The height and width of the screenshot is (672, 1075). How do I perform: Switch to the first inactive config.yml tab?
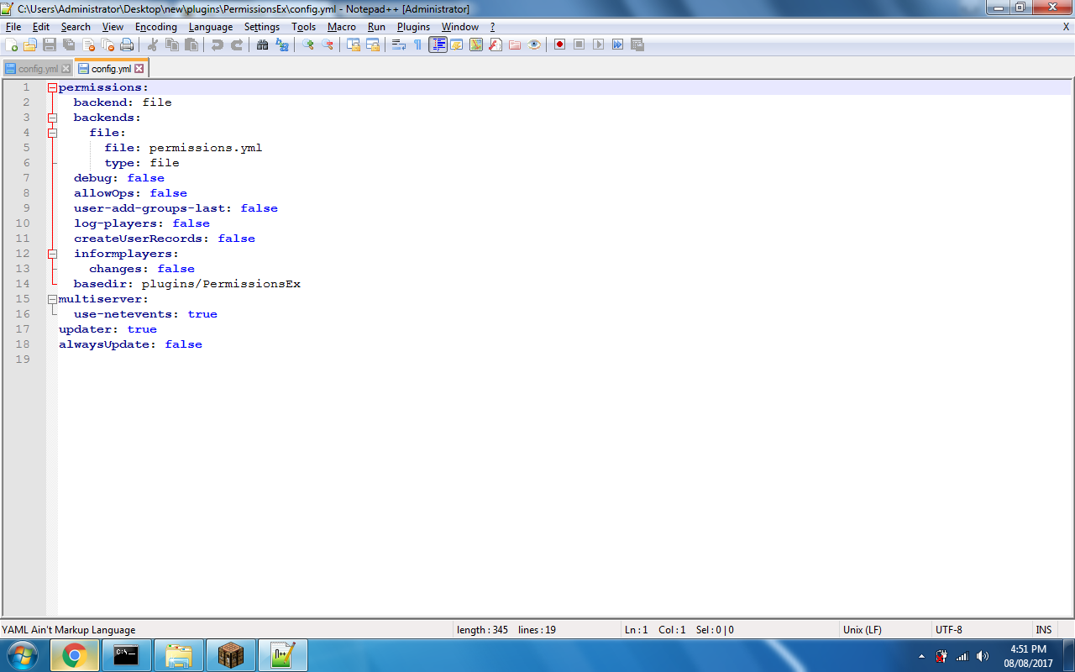pyautogui.click(x=34, y=69)
